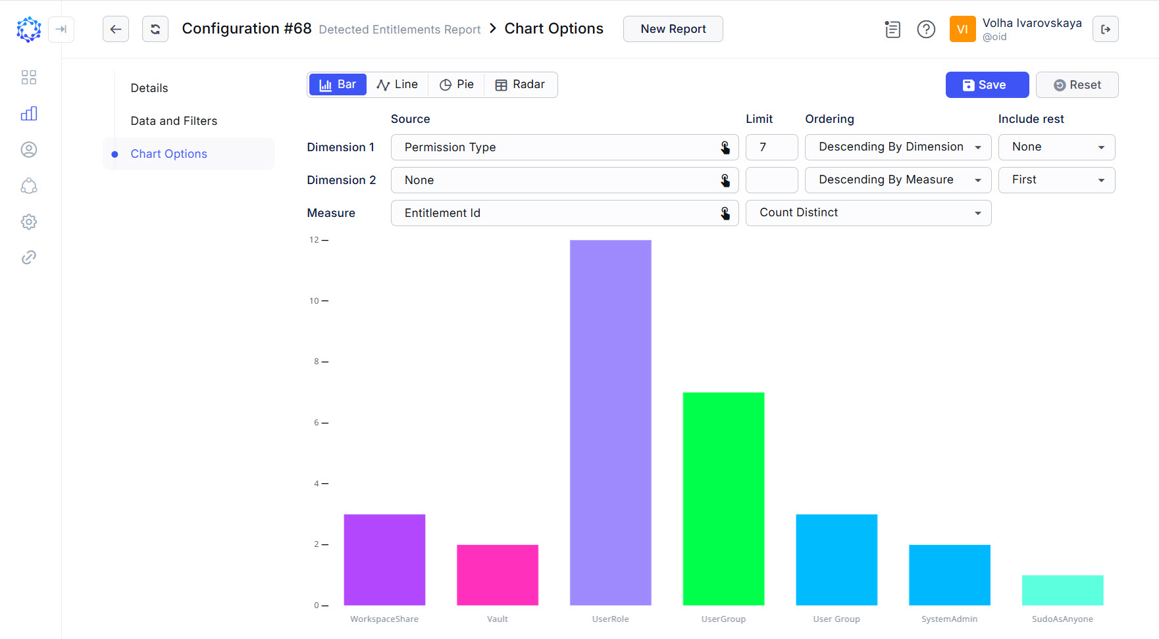
Task: Switch to the Line chart tab
Action: [398, 84]
